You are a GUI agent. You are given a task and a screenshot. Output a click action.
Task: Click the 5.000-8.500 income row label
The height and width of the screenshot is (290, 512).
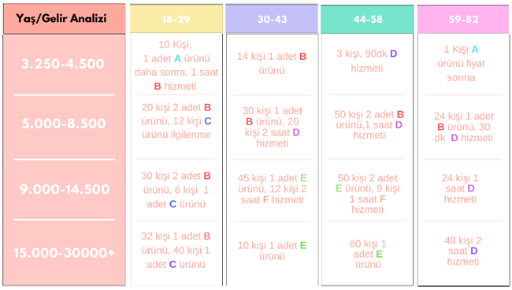click(64, 124)
